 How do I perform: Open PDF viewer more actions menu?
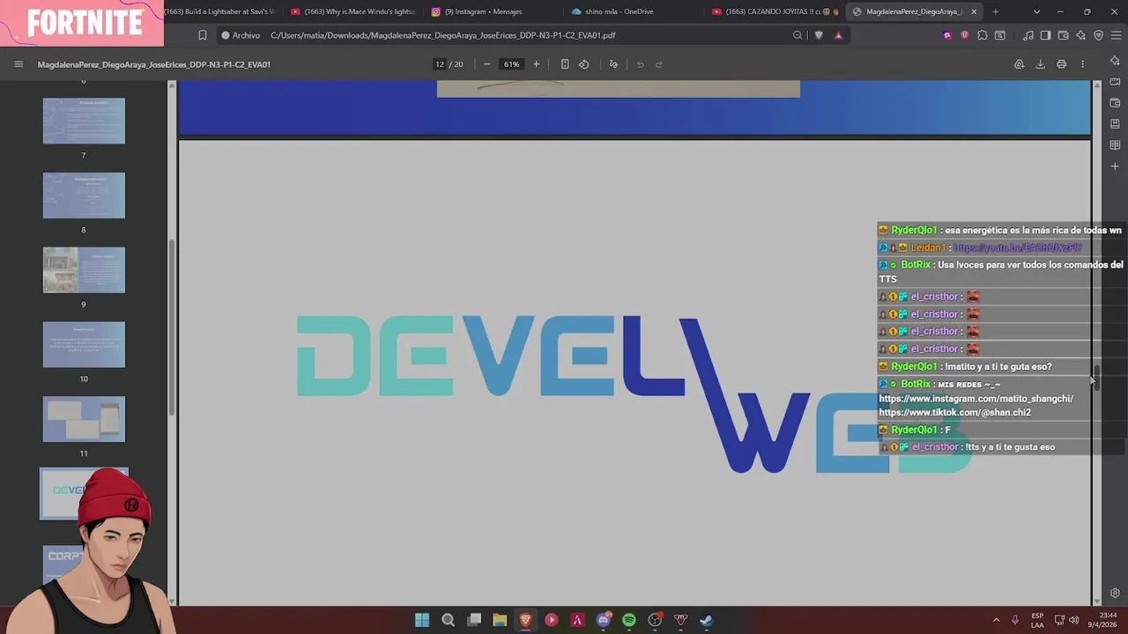(1082, 64)
